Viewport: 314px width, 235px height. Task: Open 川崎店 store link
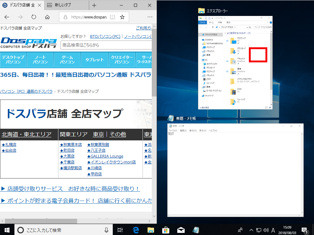point(95,168)
